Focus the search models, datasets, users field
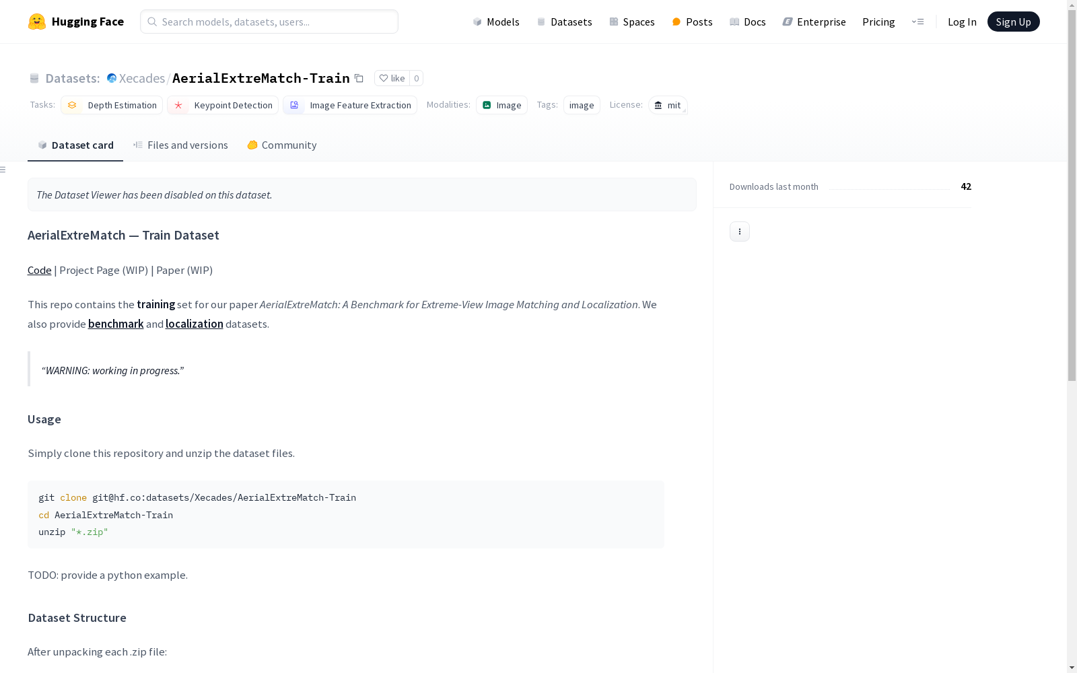Screen dimensions: 1077x673 point(269,22)
